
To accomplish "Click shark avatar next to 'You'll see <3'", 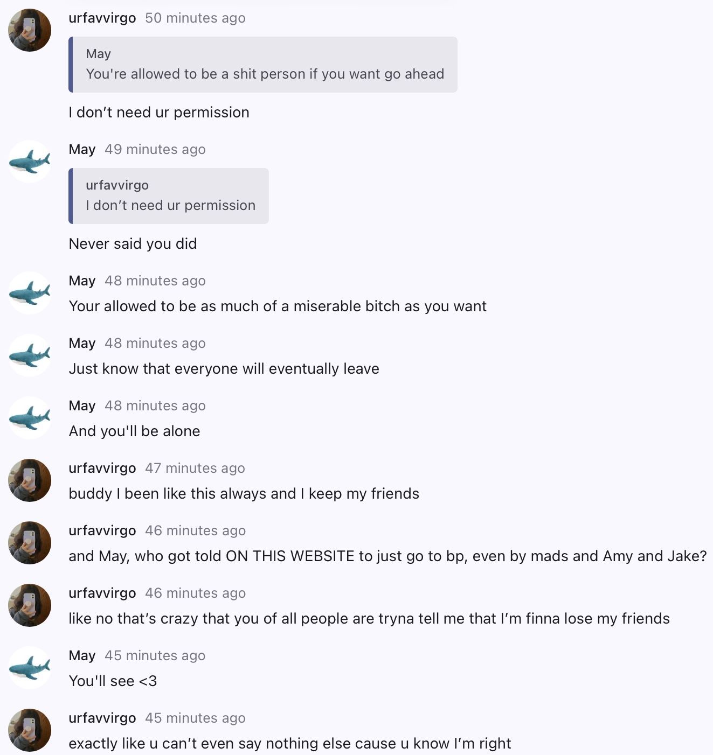I will (30, 668).
